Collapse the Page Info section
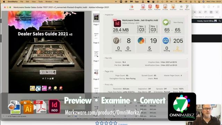Screen dimensions: 222x125 click(103, 72)
